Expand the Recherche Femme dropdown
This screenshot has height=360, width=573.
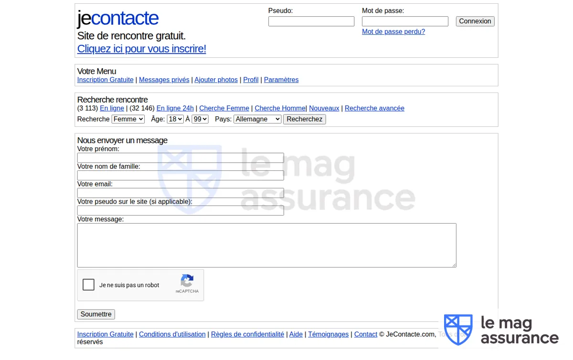(x=128, y=119)
